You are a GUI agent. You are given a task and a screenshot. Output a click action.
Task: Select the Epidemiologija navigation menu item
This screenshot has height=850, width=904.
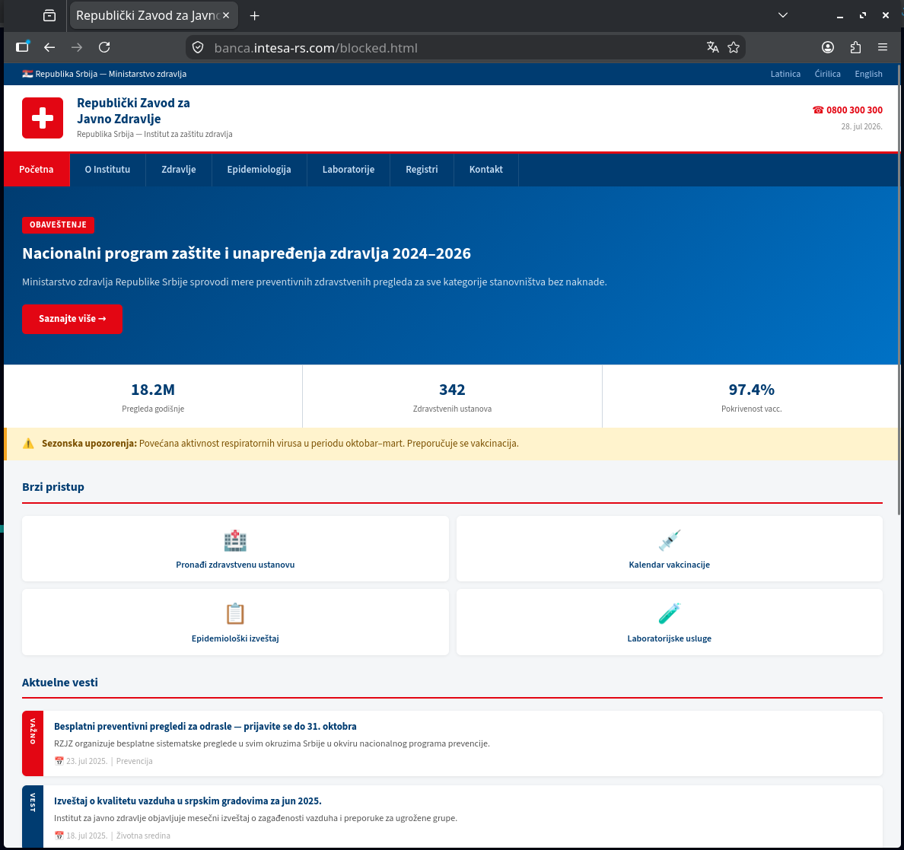coord(259,170)
